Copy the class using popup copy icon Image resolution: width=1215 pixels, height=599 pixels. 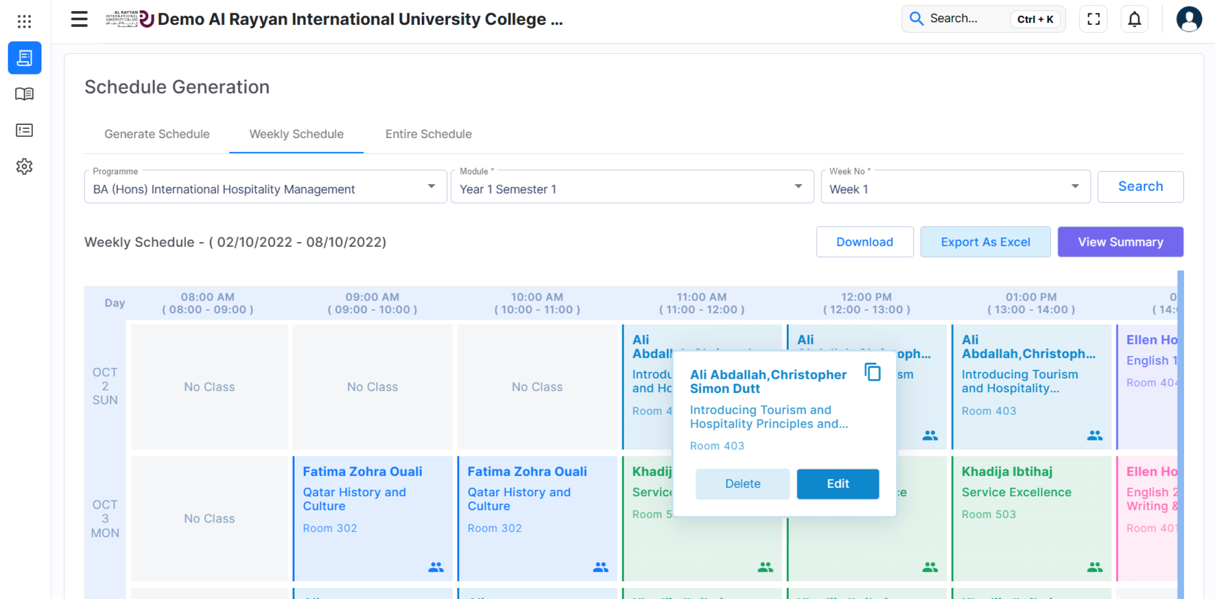tap(873, 372)
